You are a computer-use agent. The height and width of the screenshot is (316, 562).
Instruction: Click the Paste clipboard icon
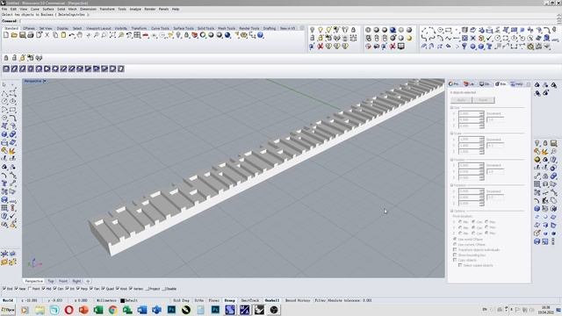click(x=63, y=35)
